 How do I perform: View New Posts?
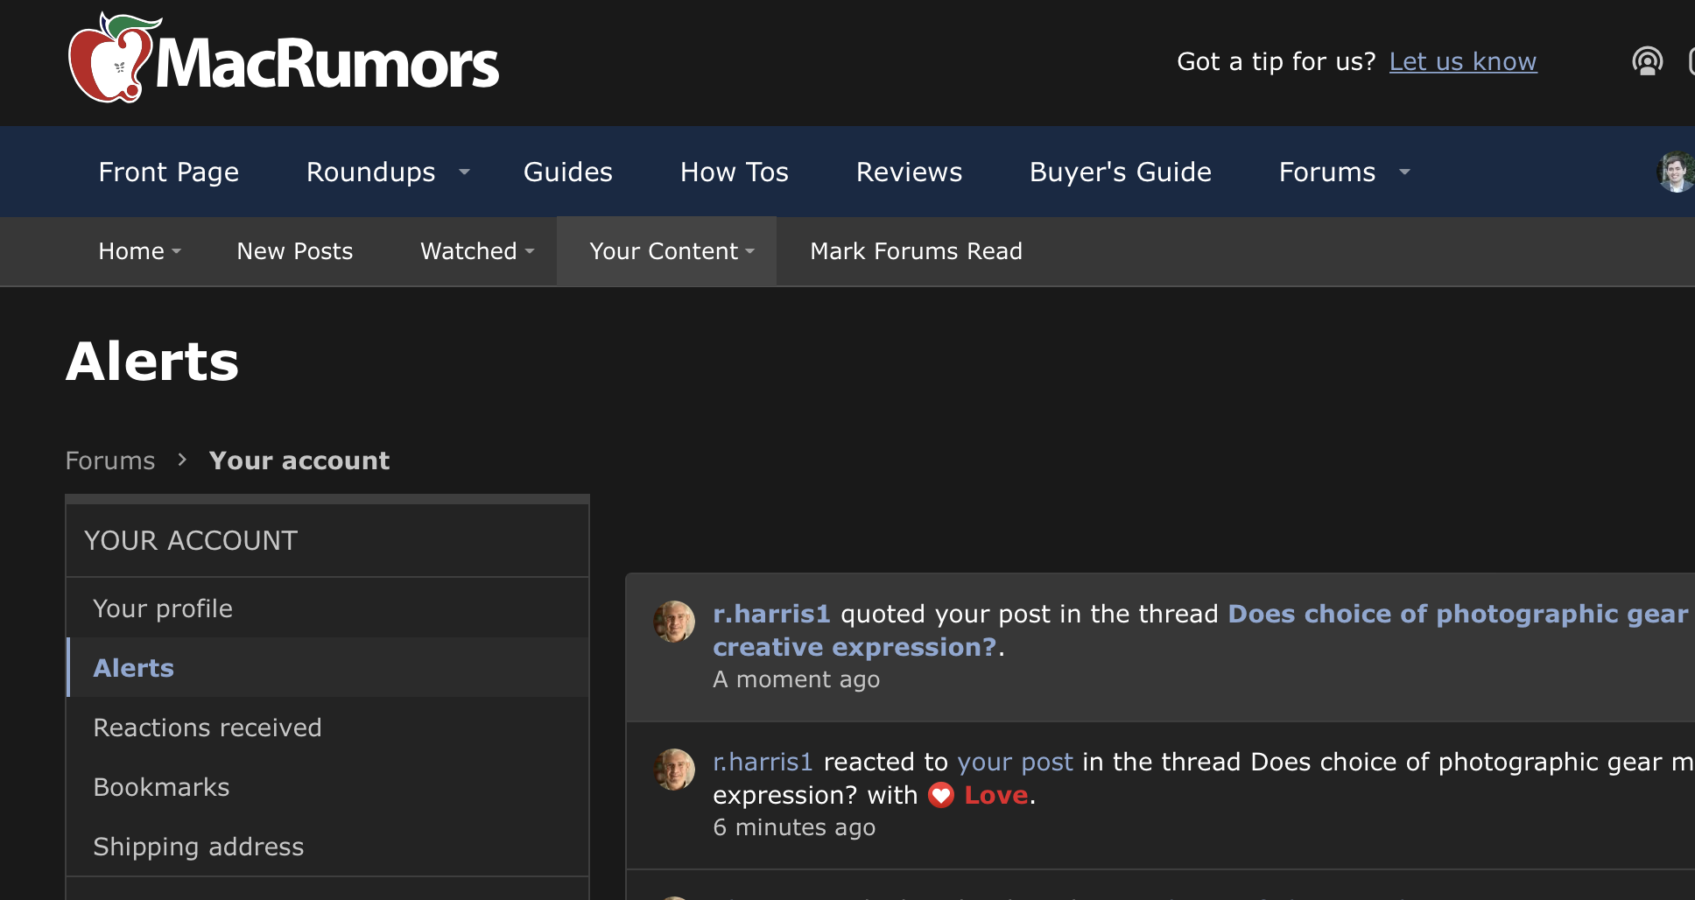(x=295, y=251)
